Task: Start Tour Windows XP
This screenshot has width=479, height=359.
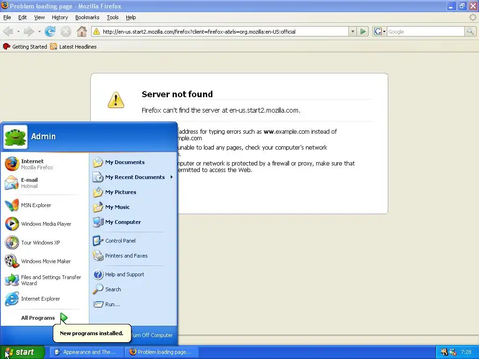Action: pos(44,243)
